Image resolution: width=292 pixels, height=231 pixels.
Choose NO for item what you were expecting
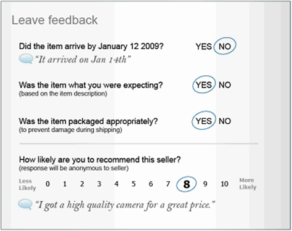(225, 85)
